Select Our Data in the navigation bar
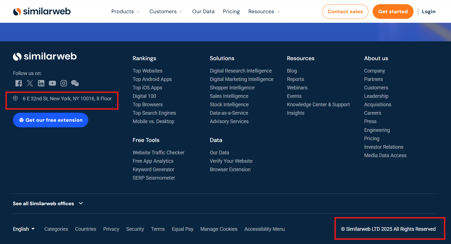Image resolution: width=451 pixels, height=244 pixels. tap(203, 12)
